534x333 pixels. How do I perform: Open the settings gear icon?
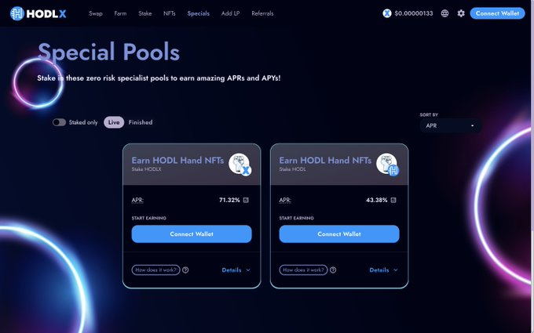pyautogui.click(x=461, y=13)
